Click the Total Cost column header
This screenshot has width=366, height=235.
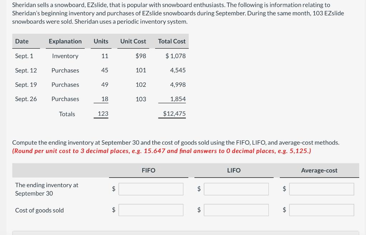point(172,41)
